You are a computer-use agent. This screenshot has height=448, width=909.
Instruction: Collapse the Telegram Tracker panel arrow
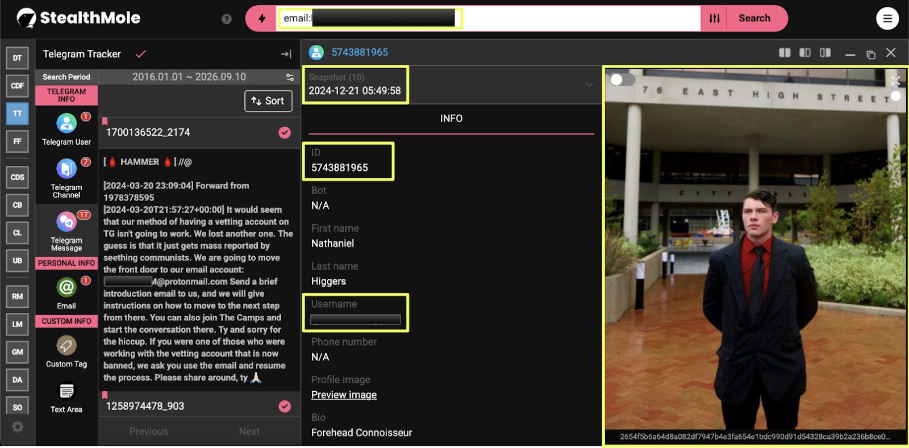(286, 54)
